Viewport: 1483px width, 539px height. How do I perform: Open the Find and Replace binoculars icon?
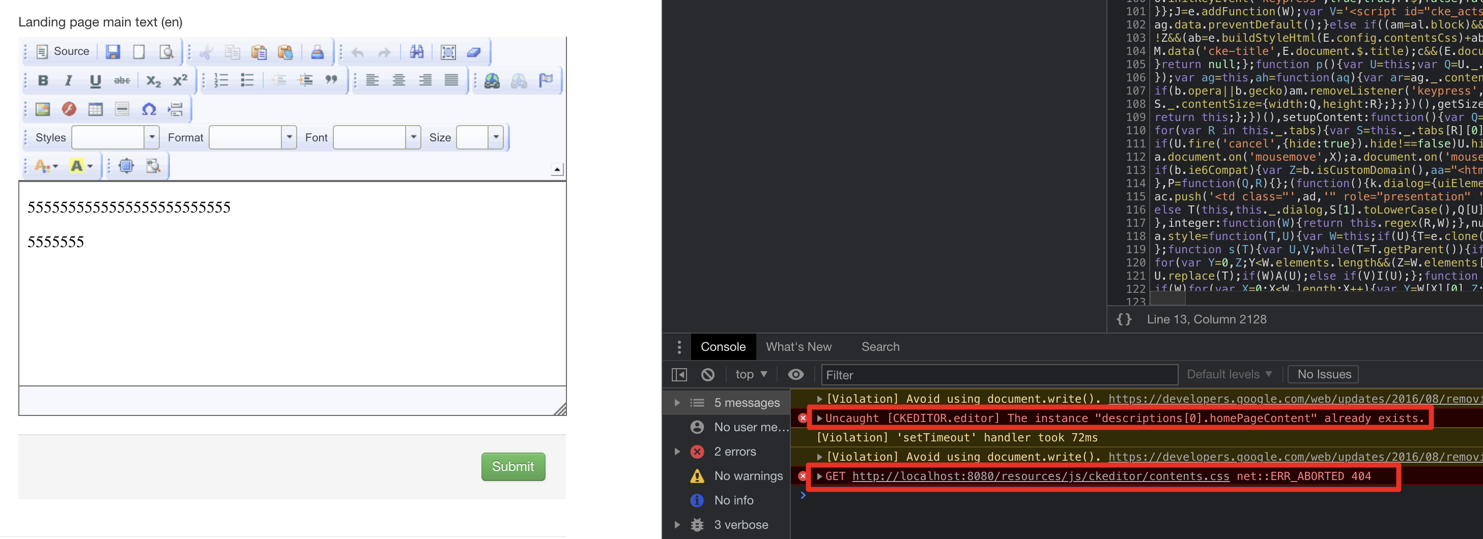(x=417, y=51)
